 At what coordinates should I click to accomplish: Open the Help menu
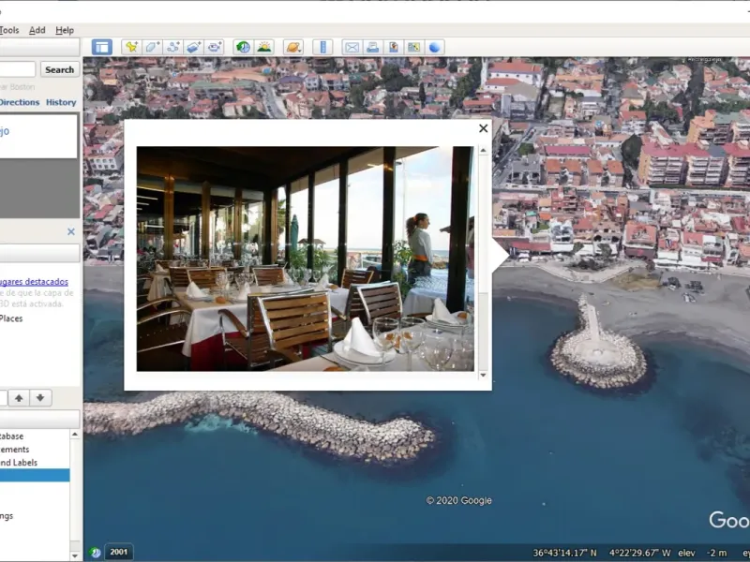coord(65,30)
